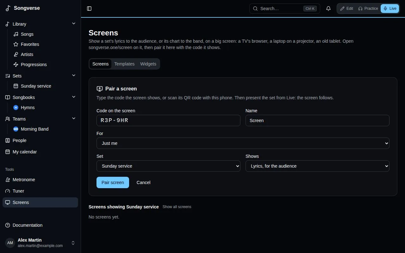This screenshot has width=405, height=253.
Task: Open Documentation help link
Action: [40, 225]
